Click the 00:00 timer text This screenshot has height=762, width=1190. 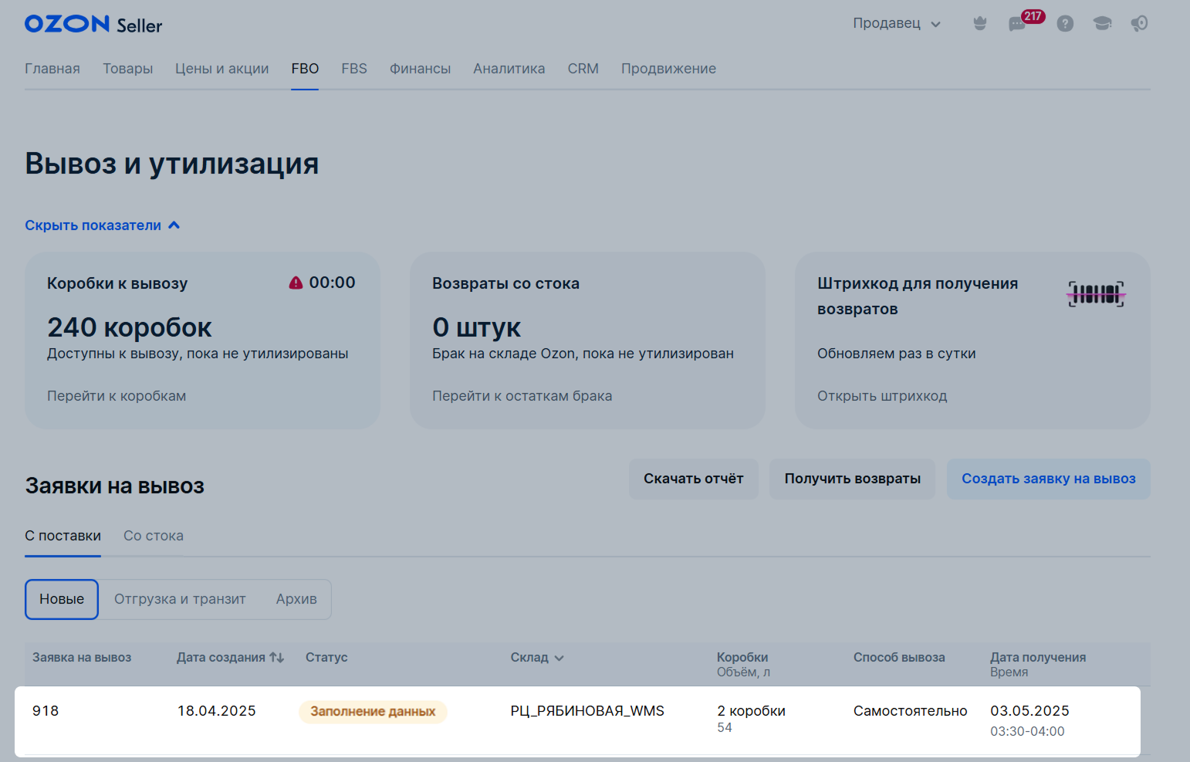tap(333, 283)
